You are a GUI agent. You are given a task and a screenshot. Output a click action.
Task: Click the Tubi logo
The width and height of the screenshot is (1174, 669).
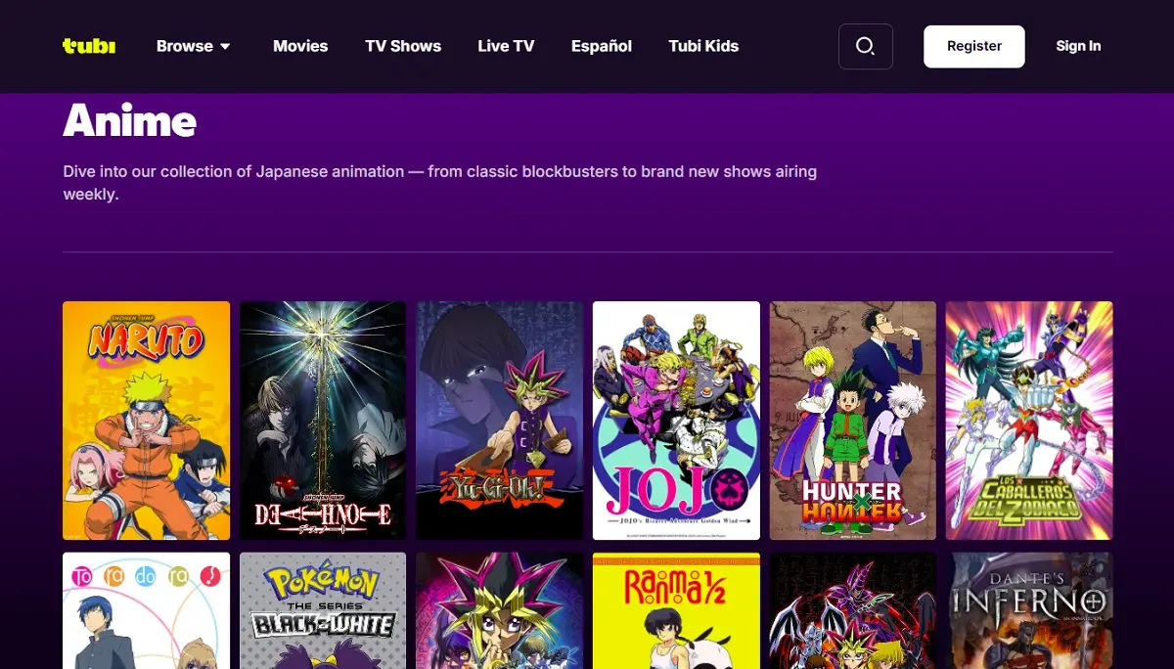(x=89, y=46)
